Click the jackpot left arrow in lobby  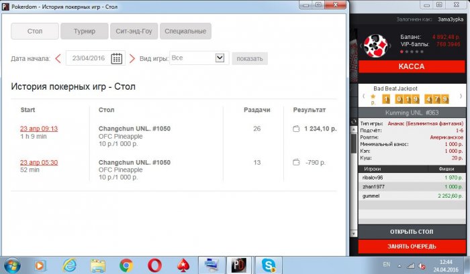[364, 96]
